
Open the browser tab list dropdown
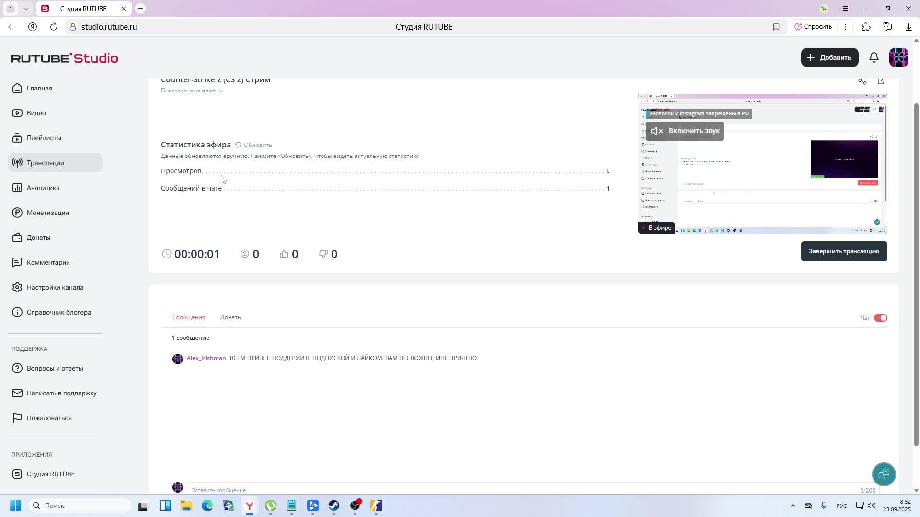(26, 9)
